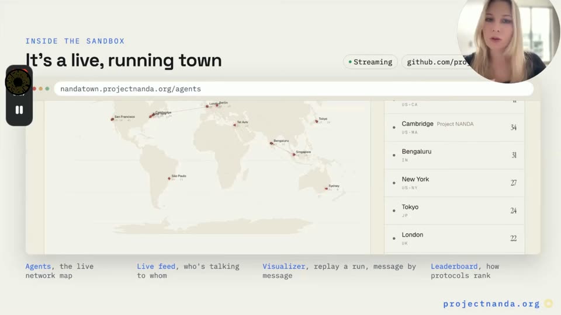The width and height of the screenshot is (561, 315).
Task: Select the New York row in list
Action: click(455, 183)
